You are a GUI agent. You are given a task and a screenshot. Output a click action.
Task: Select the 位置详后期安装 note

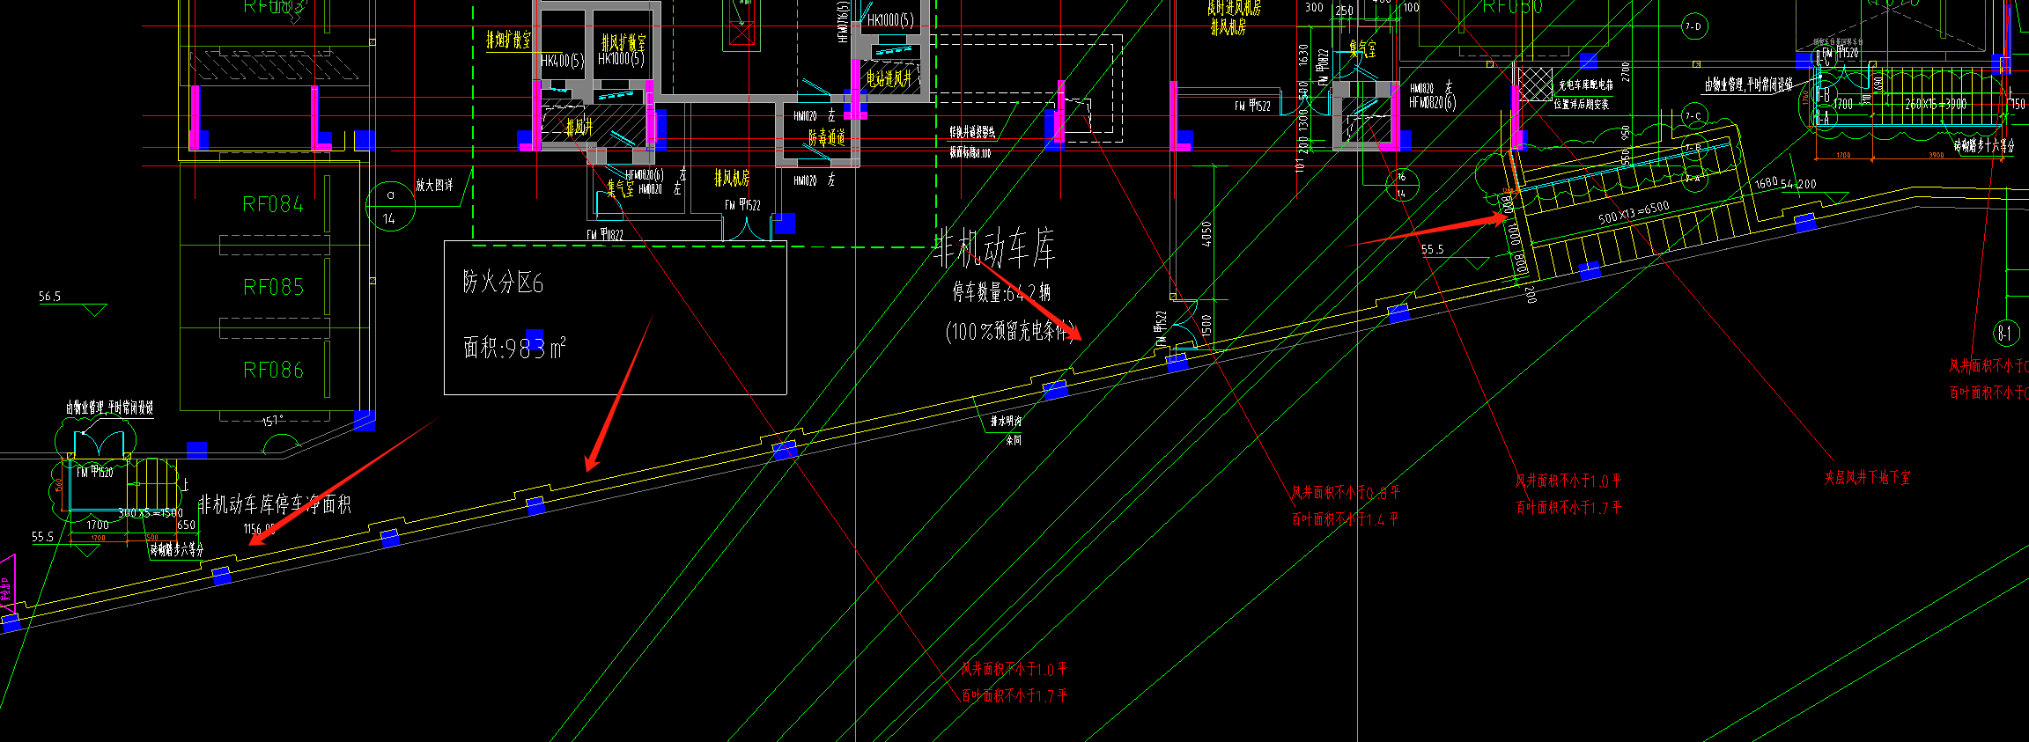[1581, 104]
